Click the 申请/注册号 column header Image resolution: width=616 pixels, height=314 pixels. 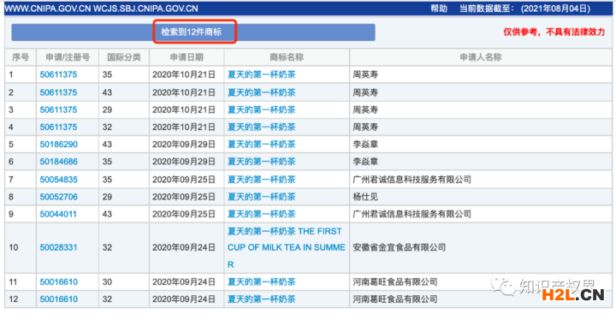pos(68,57)
